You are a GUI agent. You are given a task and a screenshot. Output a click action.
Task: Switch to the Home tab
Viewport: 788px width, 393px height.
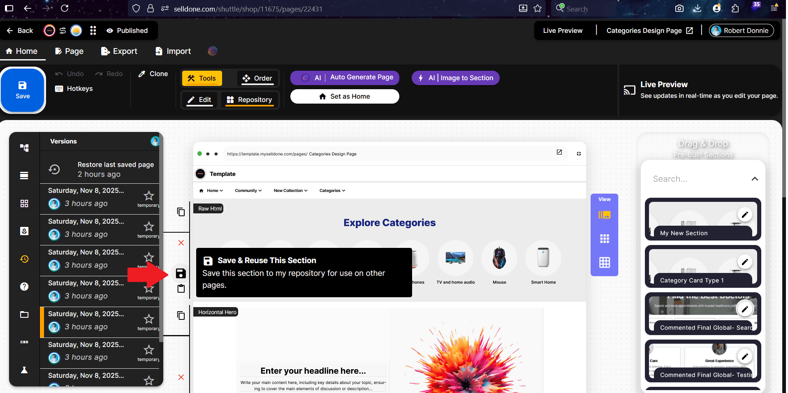pyautogui.click(x=22, y=51)
